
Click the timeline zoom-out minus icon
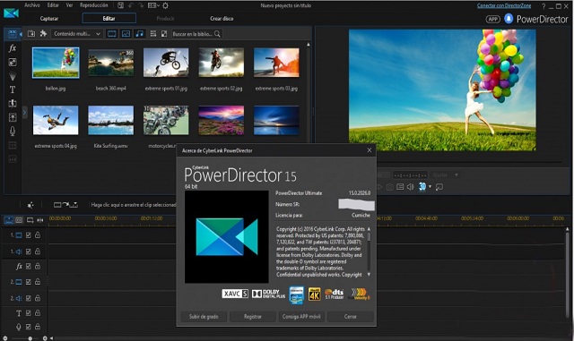(4, 338)
